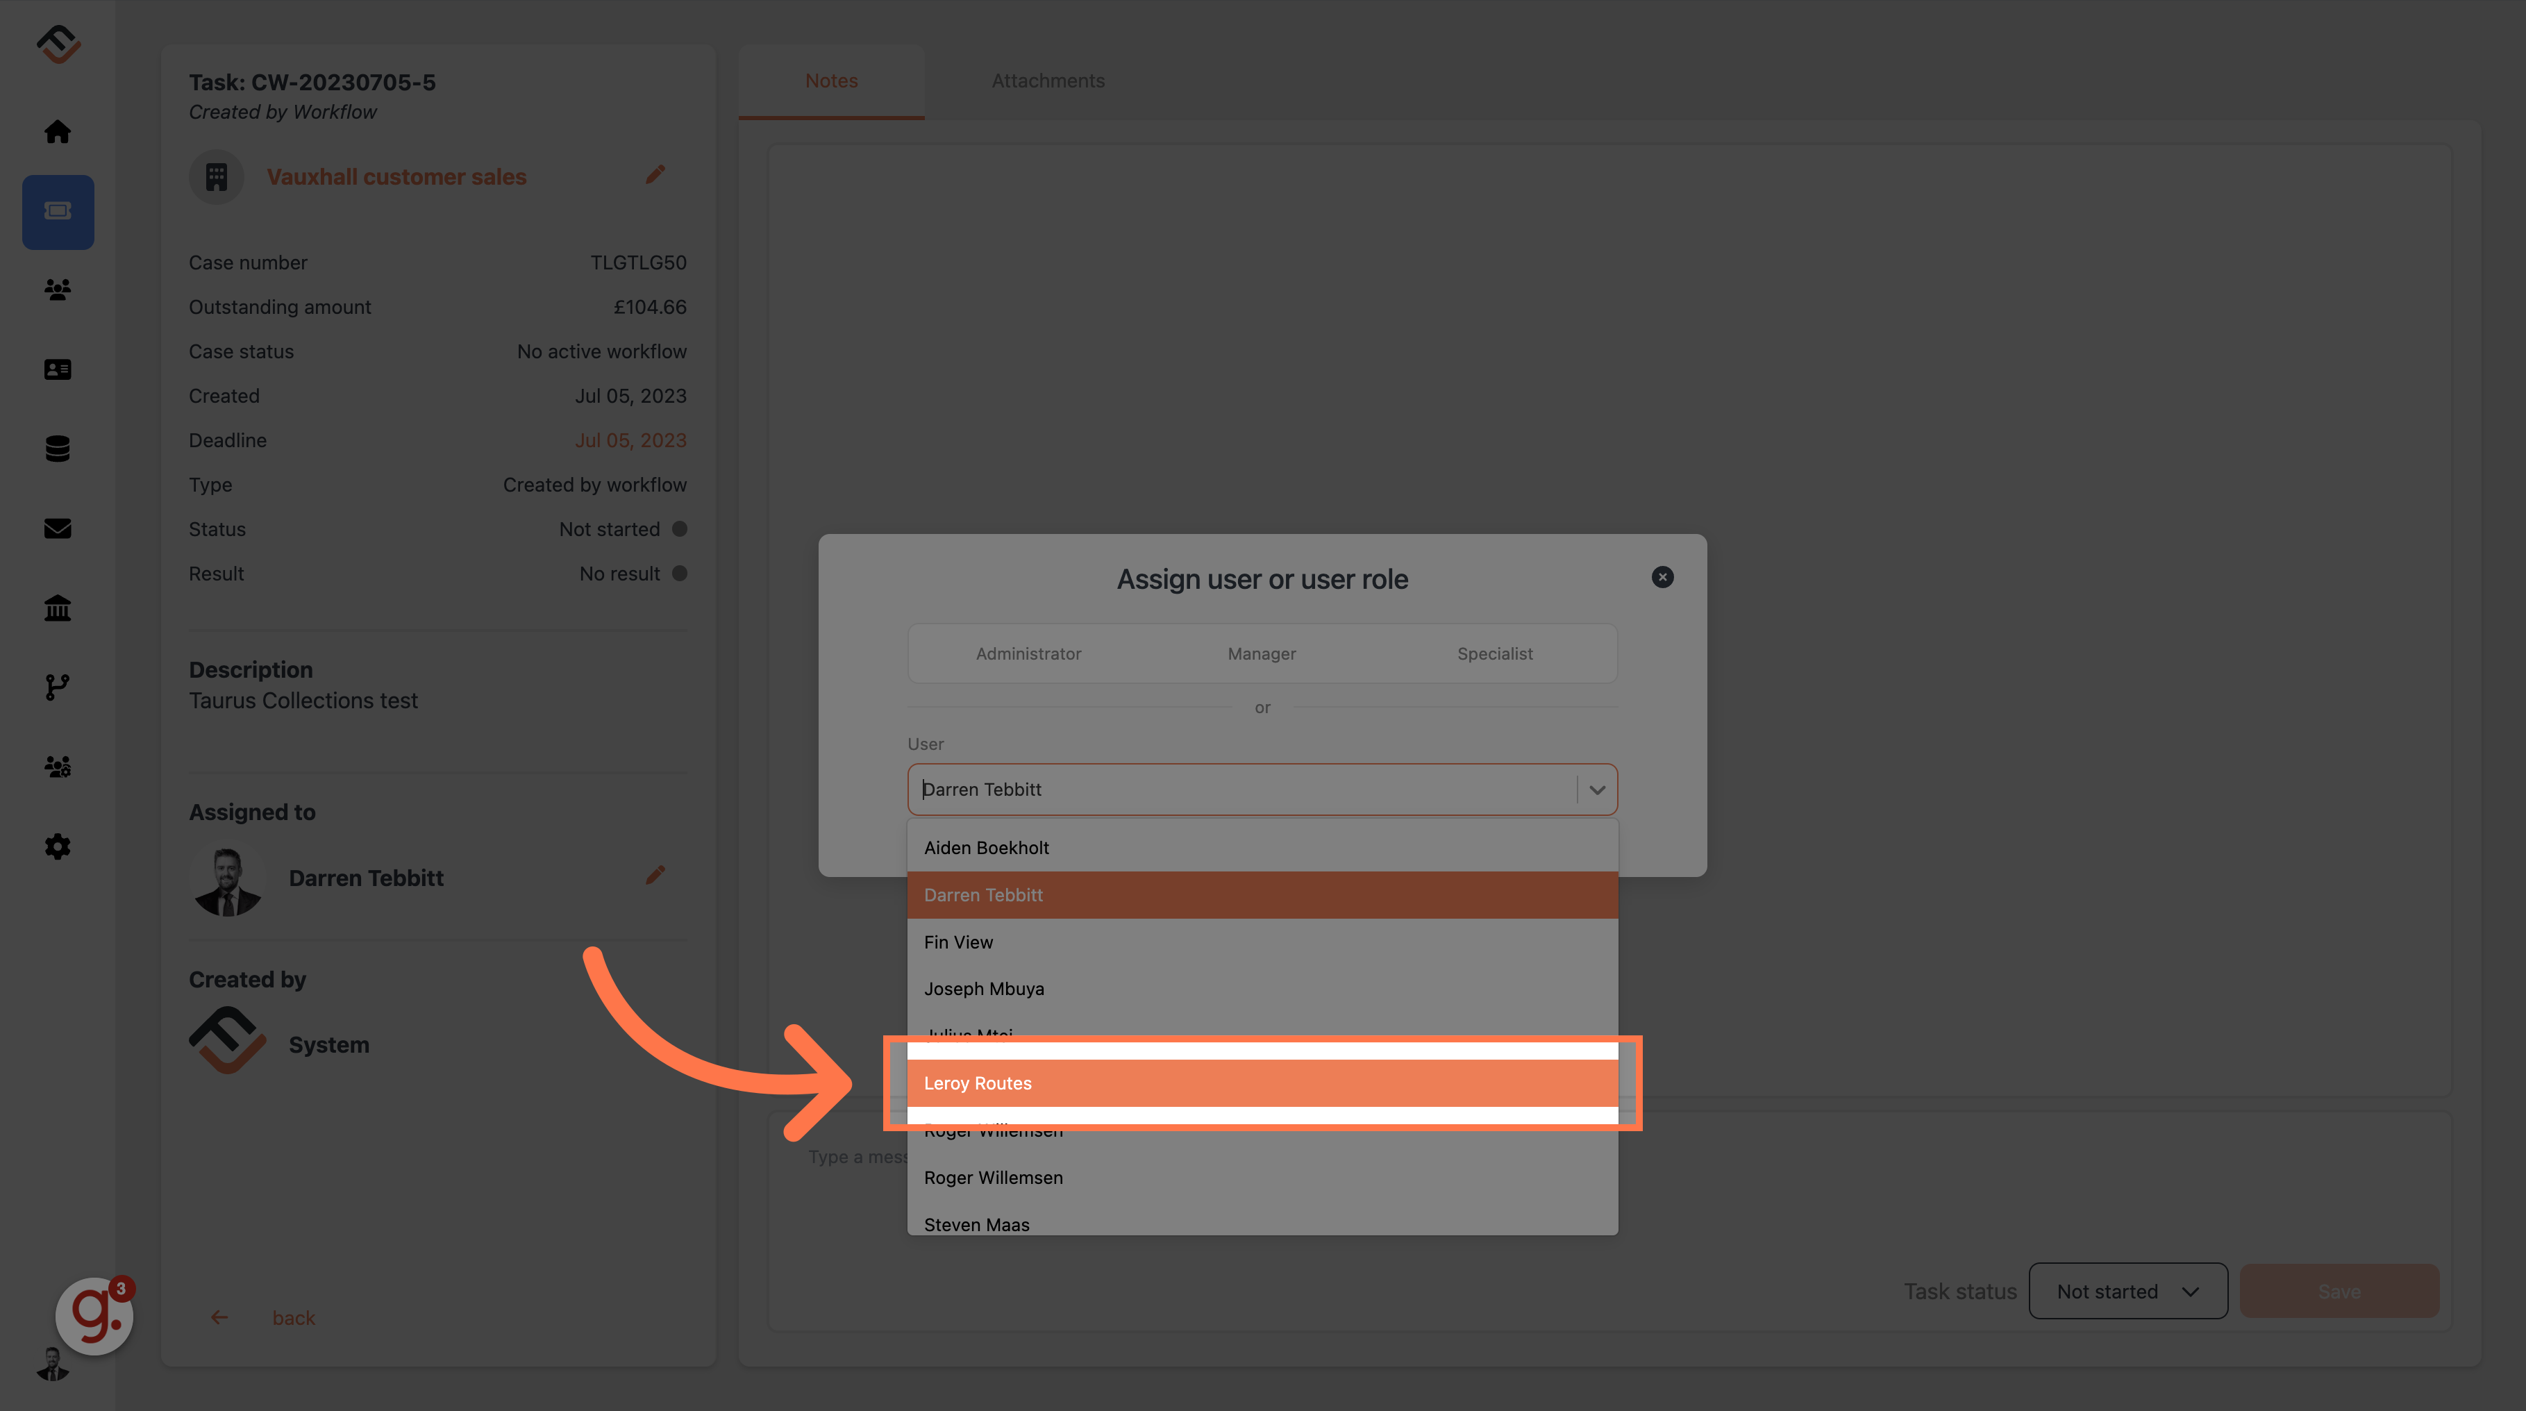Edit the assigned user with pencil icon
Image resolution: width=2526 pixels, height=1411 pixels.
coord(655,876)
